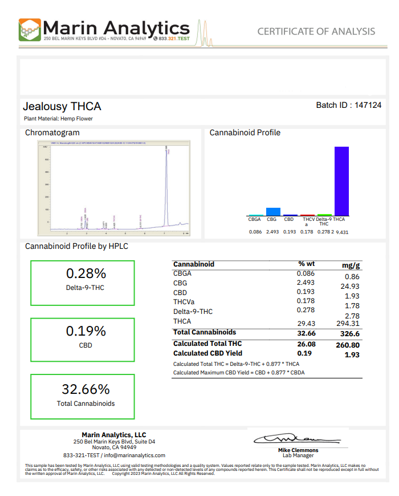Click Calculated Total THC row label
This screenshot has width=399, height=496.
tap(207, 344)
